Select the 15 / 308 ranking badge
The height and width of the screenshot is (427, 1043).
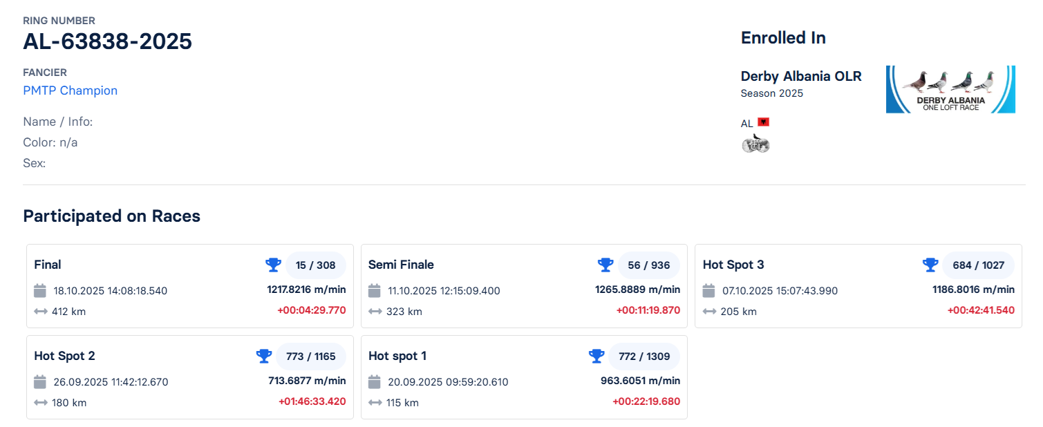pos(315,265)
